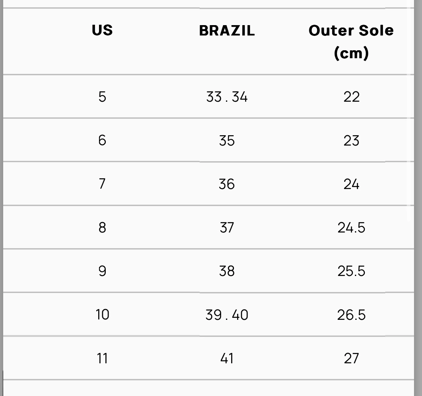Select the 23 cm outer sole value
Viewport: 422px width, 396px height.
[x=351, y=140]
